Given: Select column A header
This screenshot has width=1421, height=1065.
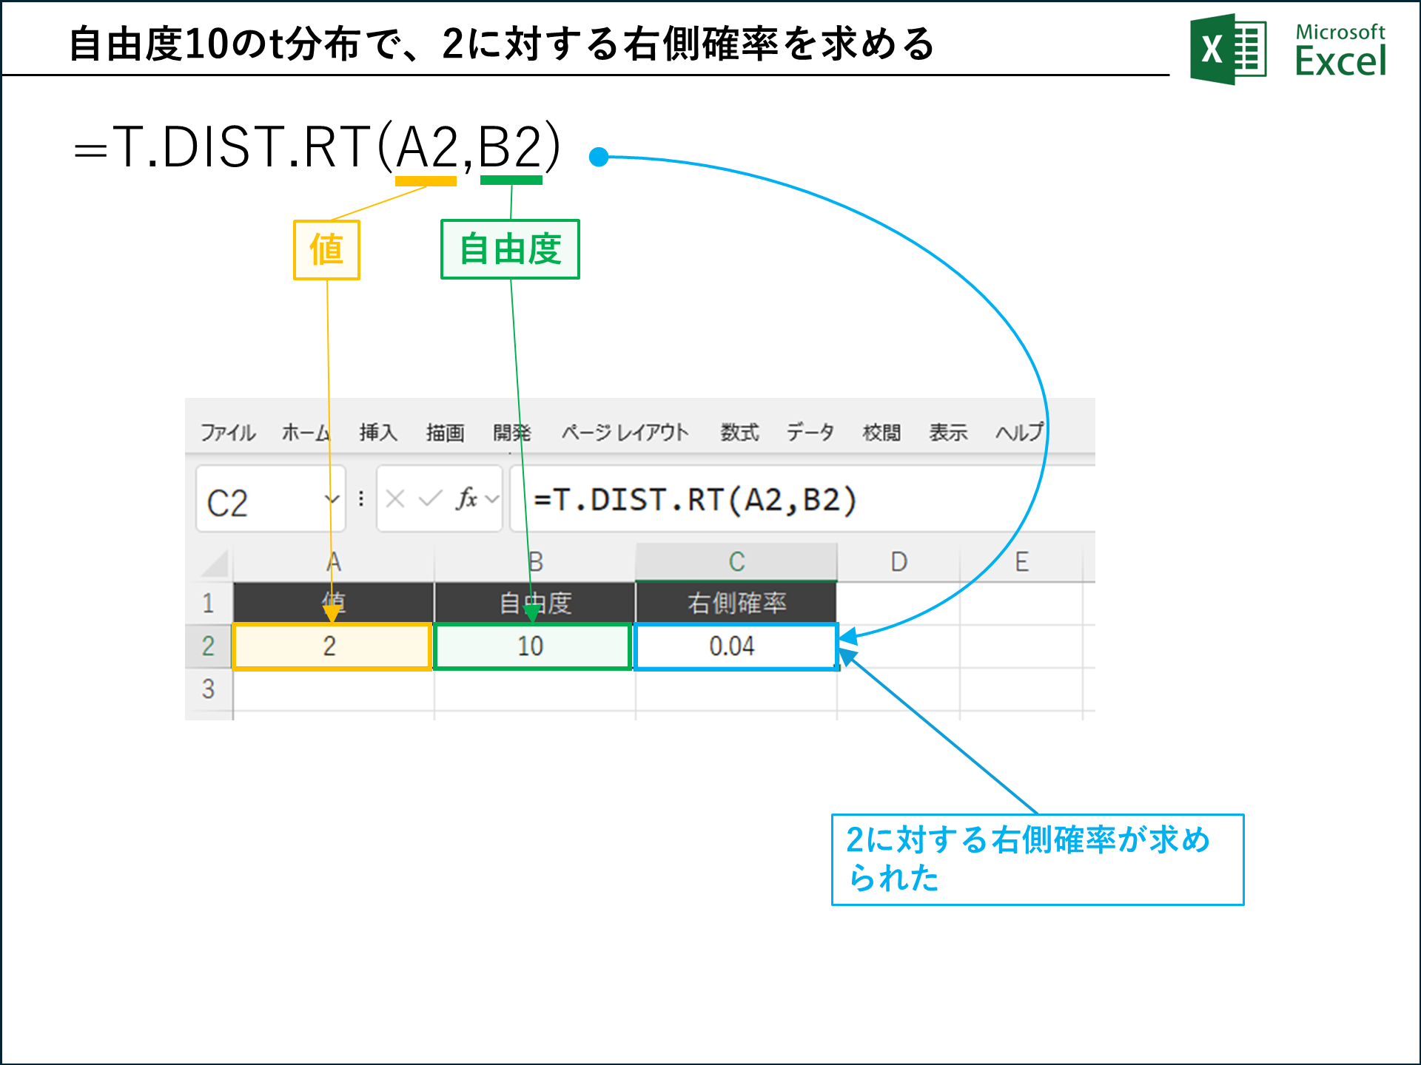Looking at the screenshot, I should click(x=332, y=561).
